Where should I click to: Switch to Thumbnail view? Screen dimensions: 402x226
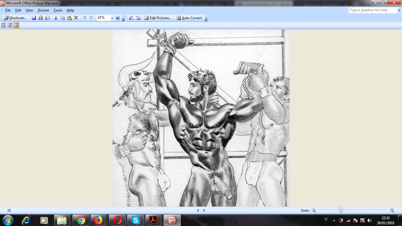click(x=3, y=26)
